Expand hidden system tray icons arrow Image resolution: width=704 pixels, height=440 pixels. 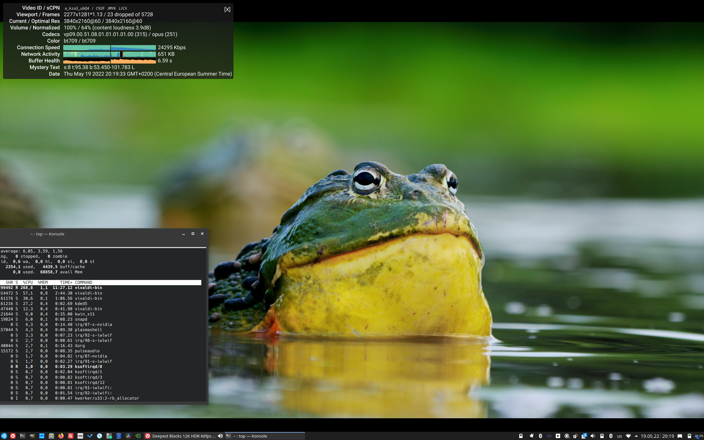636,436
